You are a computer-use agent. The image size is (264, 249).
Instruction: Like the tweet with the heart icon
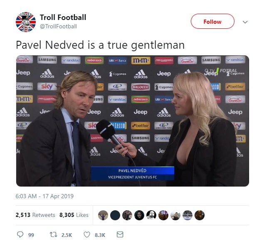[87, 234]
